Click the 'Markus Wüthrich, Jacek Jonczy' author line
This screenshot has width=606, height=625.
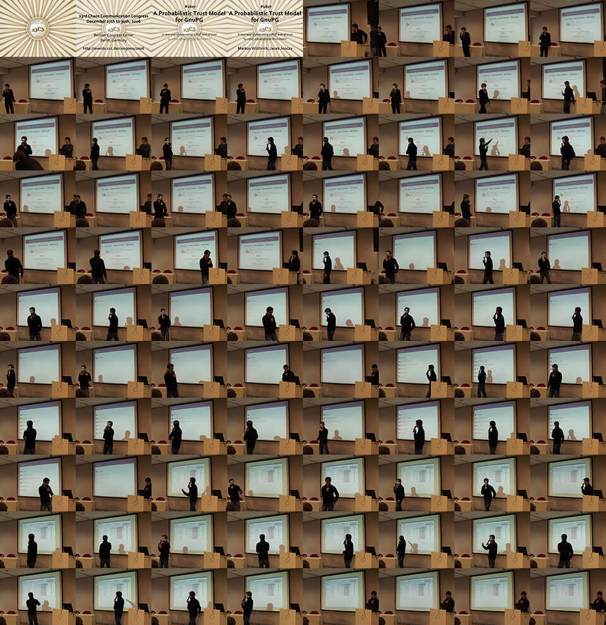point(265,48)
